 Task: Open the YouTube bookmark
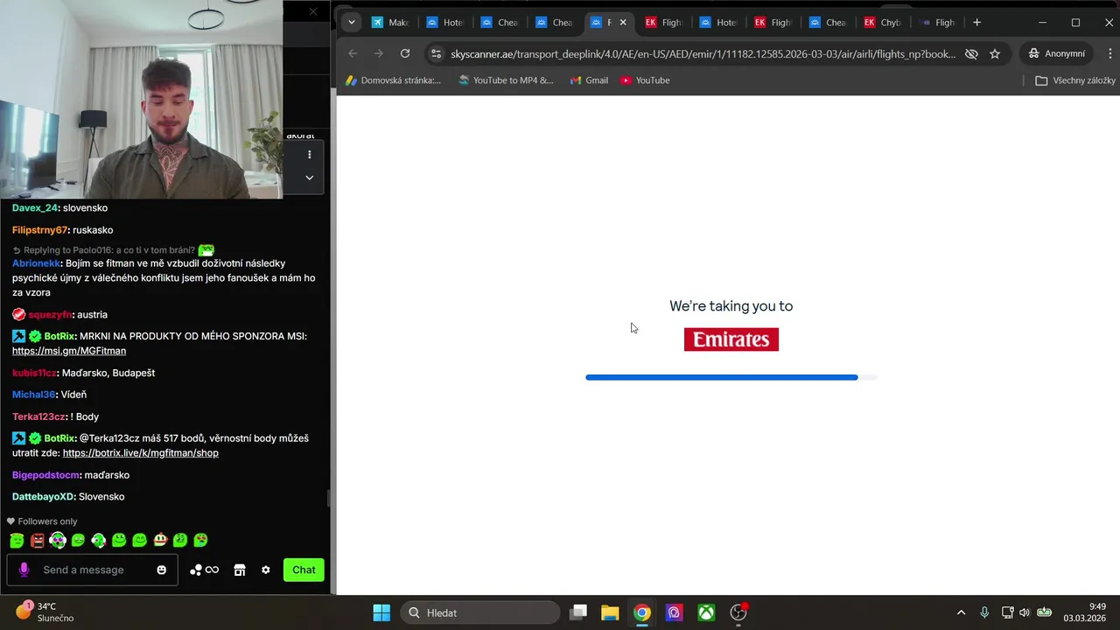(645, 80)
